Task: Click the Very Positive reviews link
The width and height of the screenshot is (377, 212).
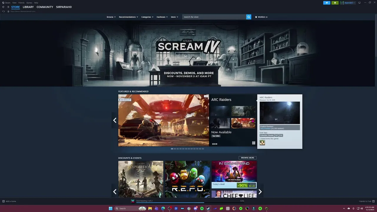Action: tap(265, 129)
